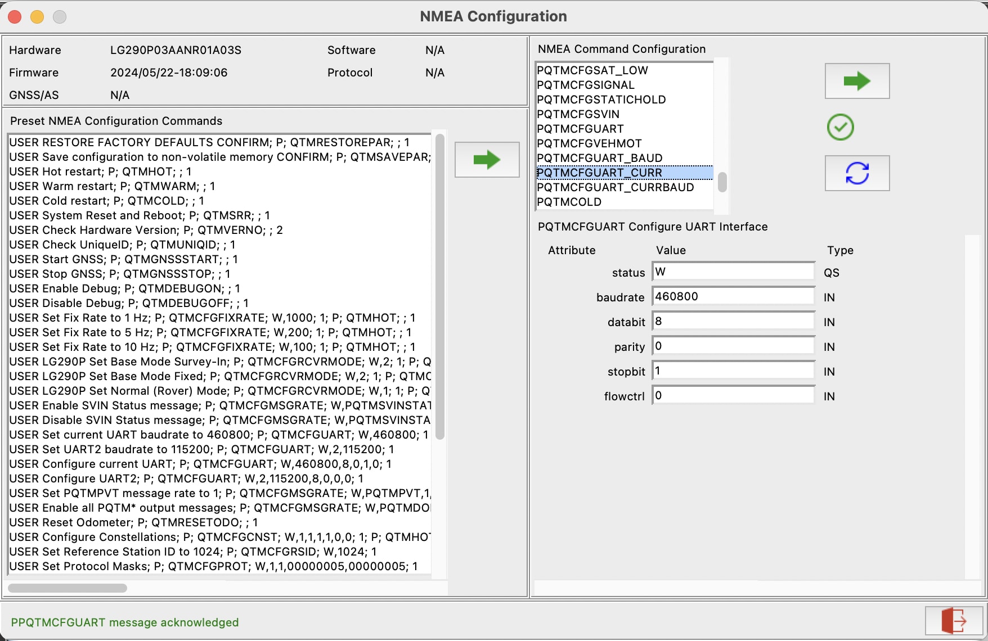Edit the stopbit value field

click(733, 371)
